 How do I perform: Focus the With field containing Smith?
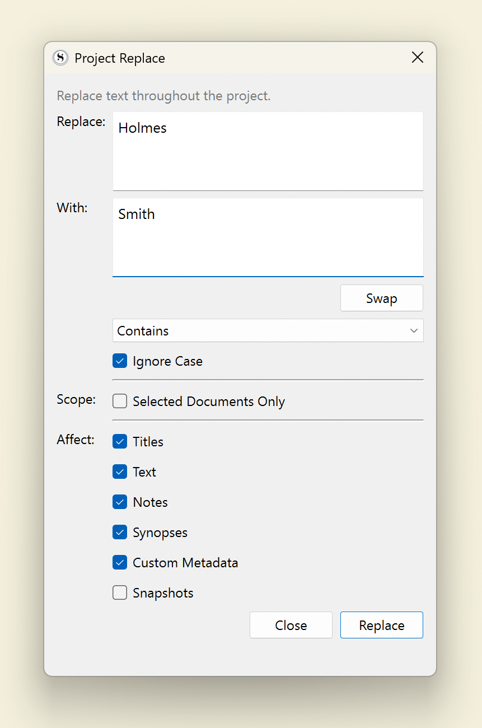point(268,237)
